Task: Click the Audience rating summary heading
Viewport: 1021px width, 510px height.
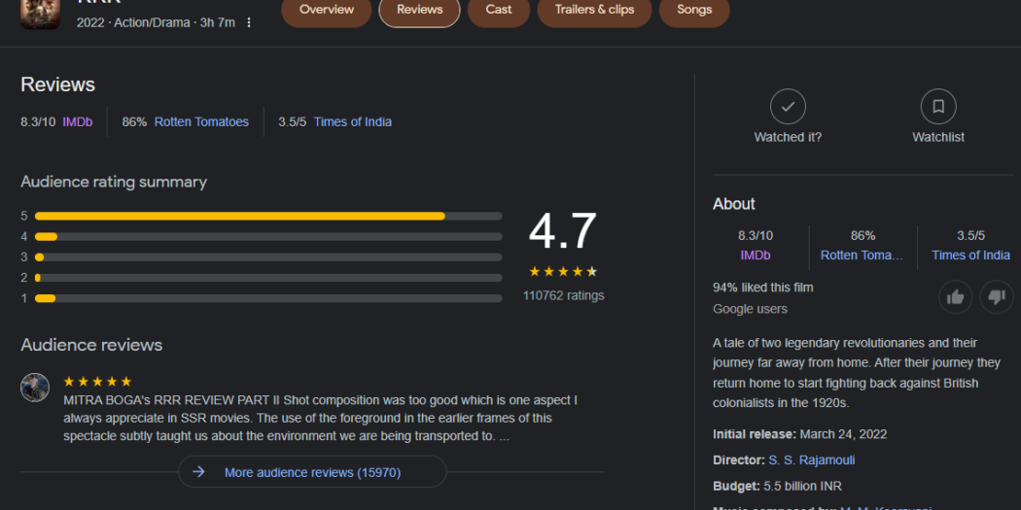Action: 114,183
